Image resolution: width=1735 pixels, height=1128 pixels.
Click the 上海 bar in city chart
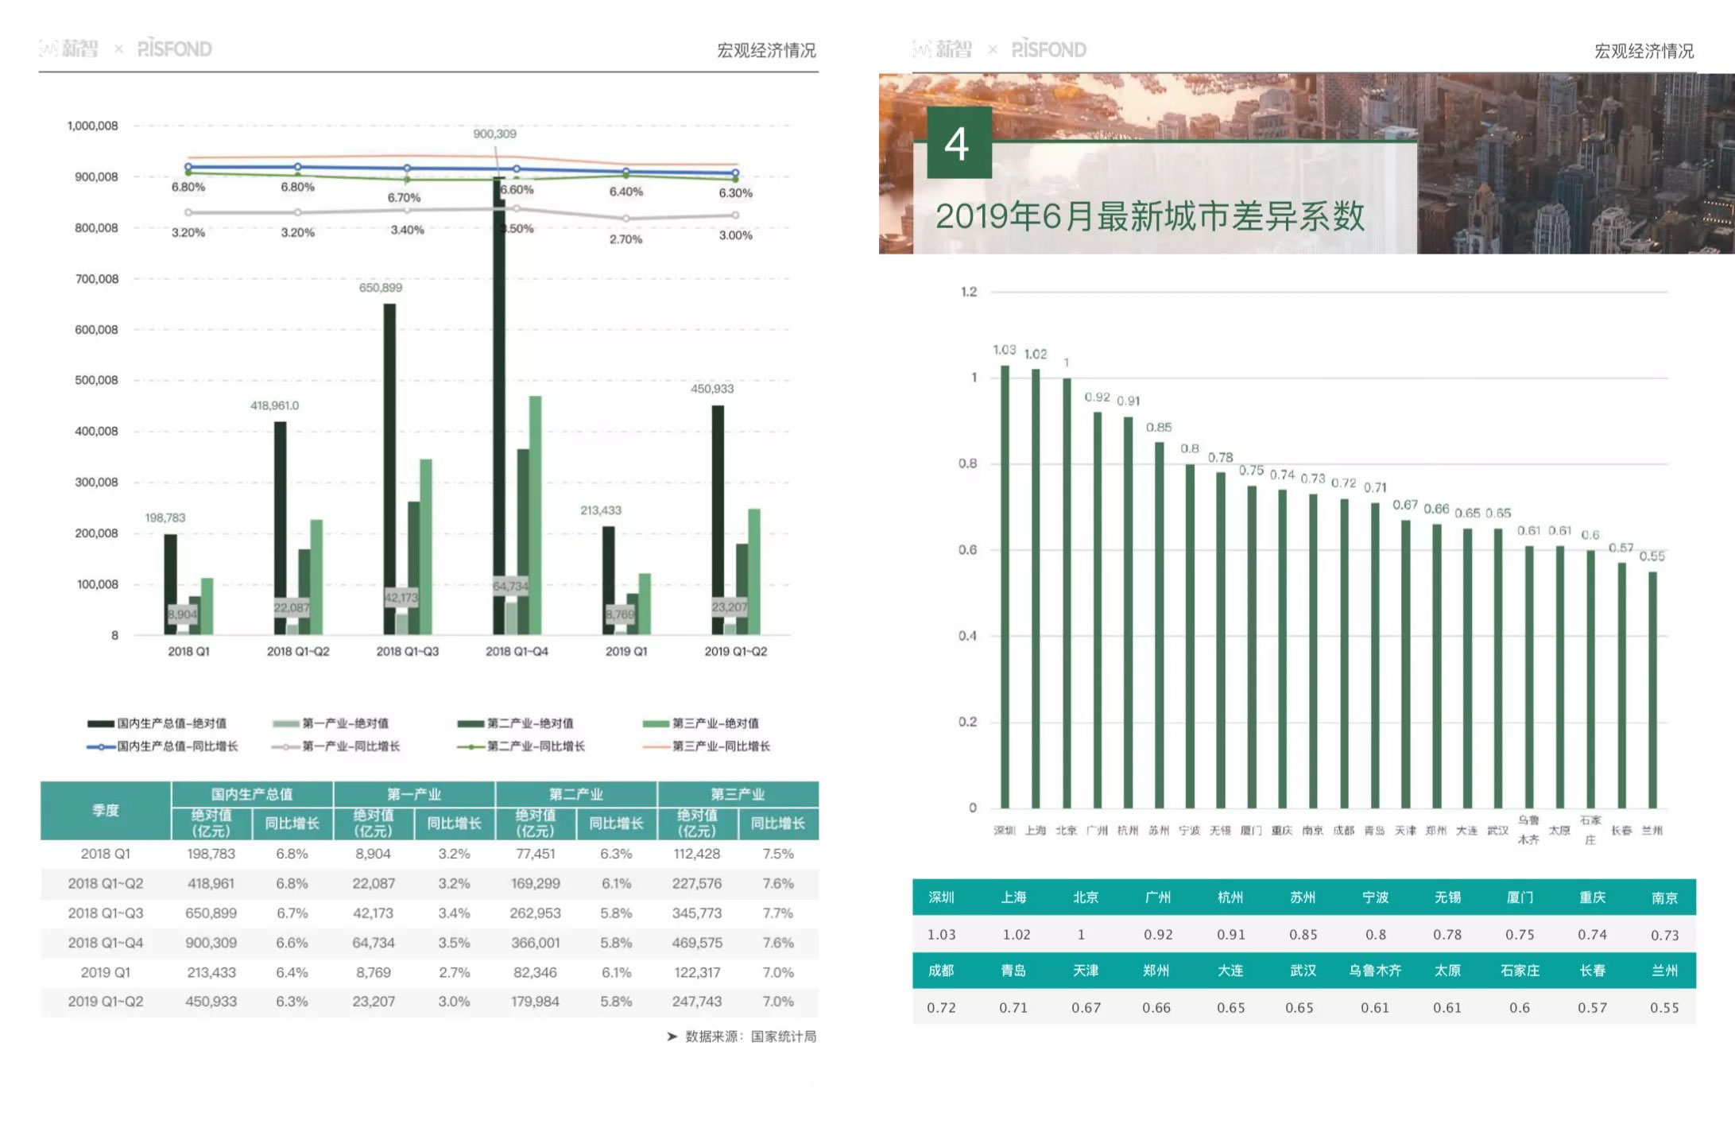[x=1036, y=588]
